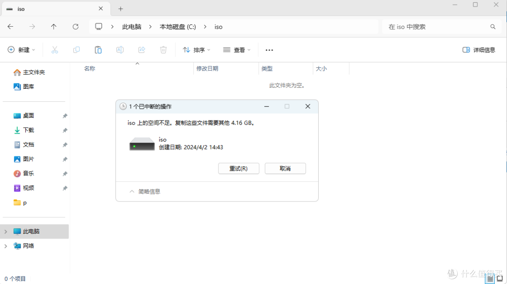Open the 排序 sort dropdown

[197, 50]
